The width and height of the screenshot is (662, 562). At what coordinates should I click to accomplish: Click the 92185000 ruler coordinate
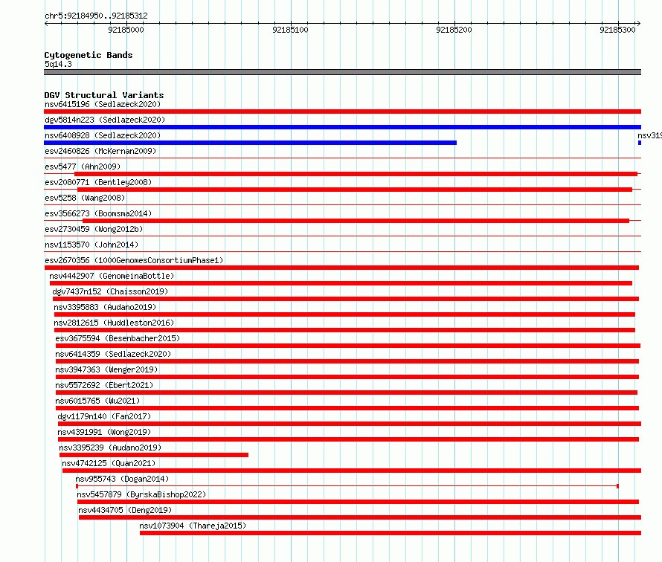(126, 30)
